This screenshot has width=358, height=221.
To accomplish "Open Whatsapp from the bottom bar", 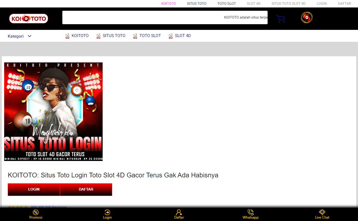I will tap(251, 212).
